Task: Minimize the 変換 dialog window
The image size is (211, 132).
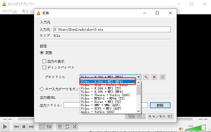Action: (145, 13)
